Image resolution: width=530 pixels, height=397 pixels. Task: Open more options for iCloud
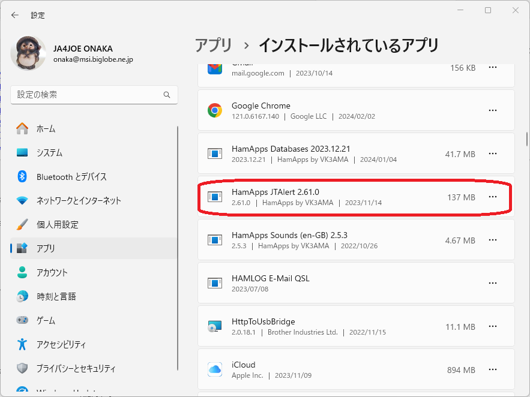[x=492, y=369]
